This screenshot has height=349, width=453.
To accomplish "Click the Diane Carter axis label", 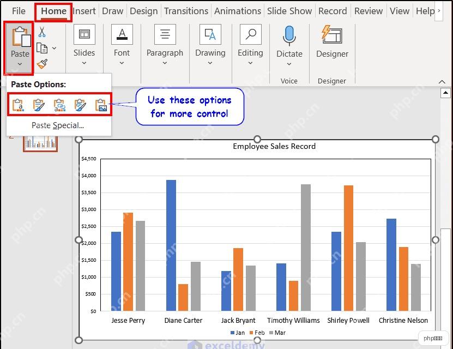I will [x=183, y=321].
